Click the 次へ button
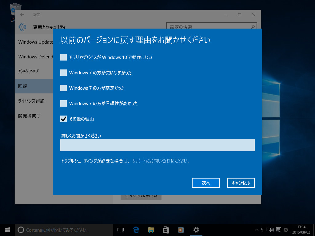The height and width of the screenshot is (236, 315). tap(206, 183)
